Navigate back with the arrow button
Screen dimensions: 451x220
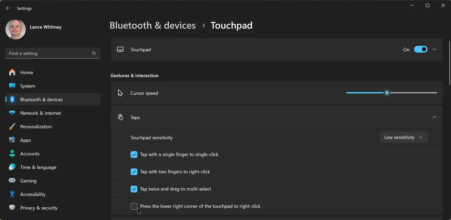pyautogui.click(x=8, y=8)
